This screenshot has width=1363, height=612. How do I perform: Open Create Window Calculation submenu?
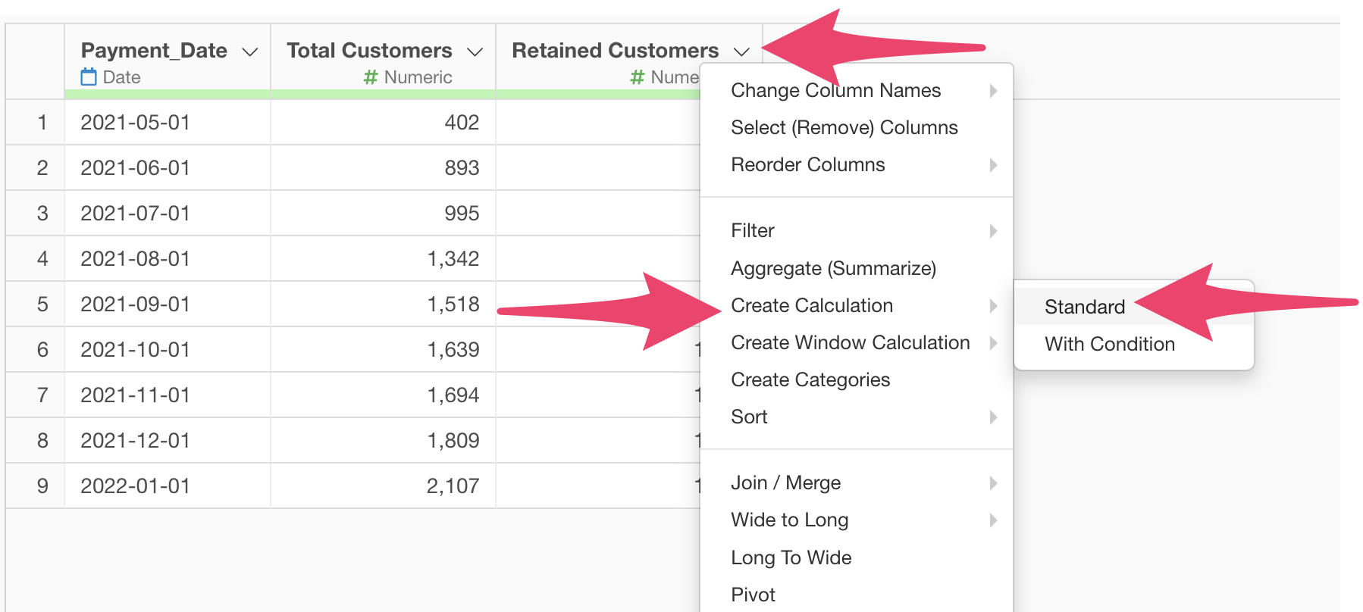(x=850, y=342)
